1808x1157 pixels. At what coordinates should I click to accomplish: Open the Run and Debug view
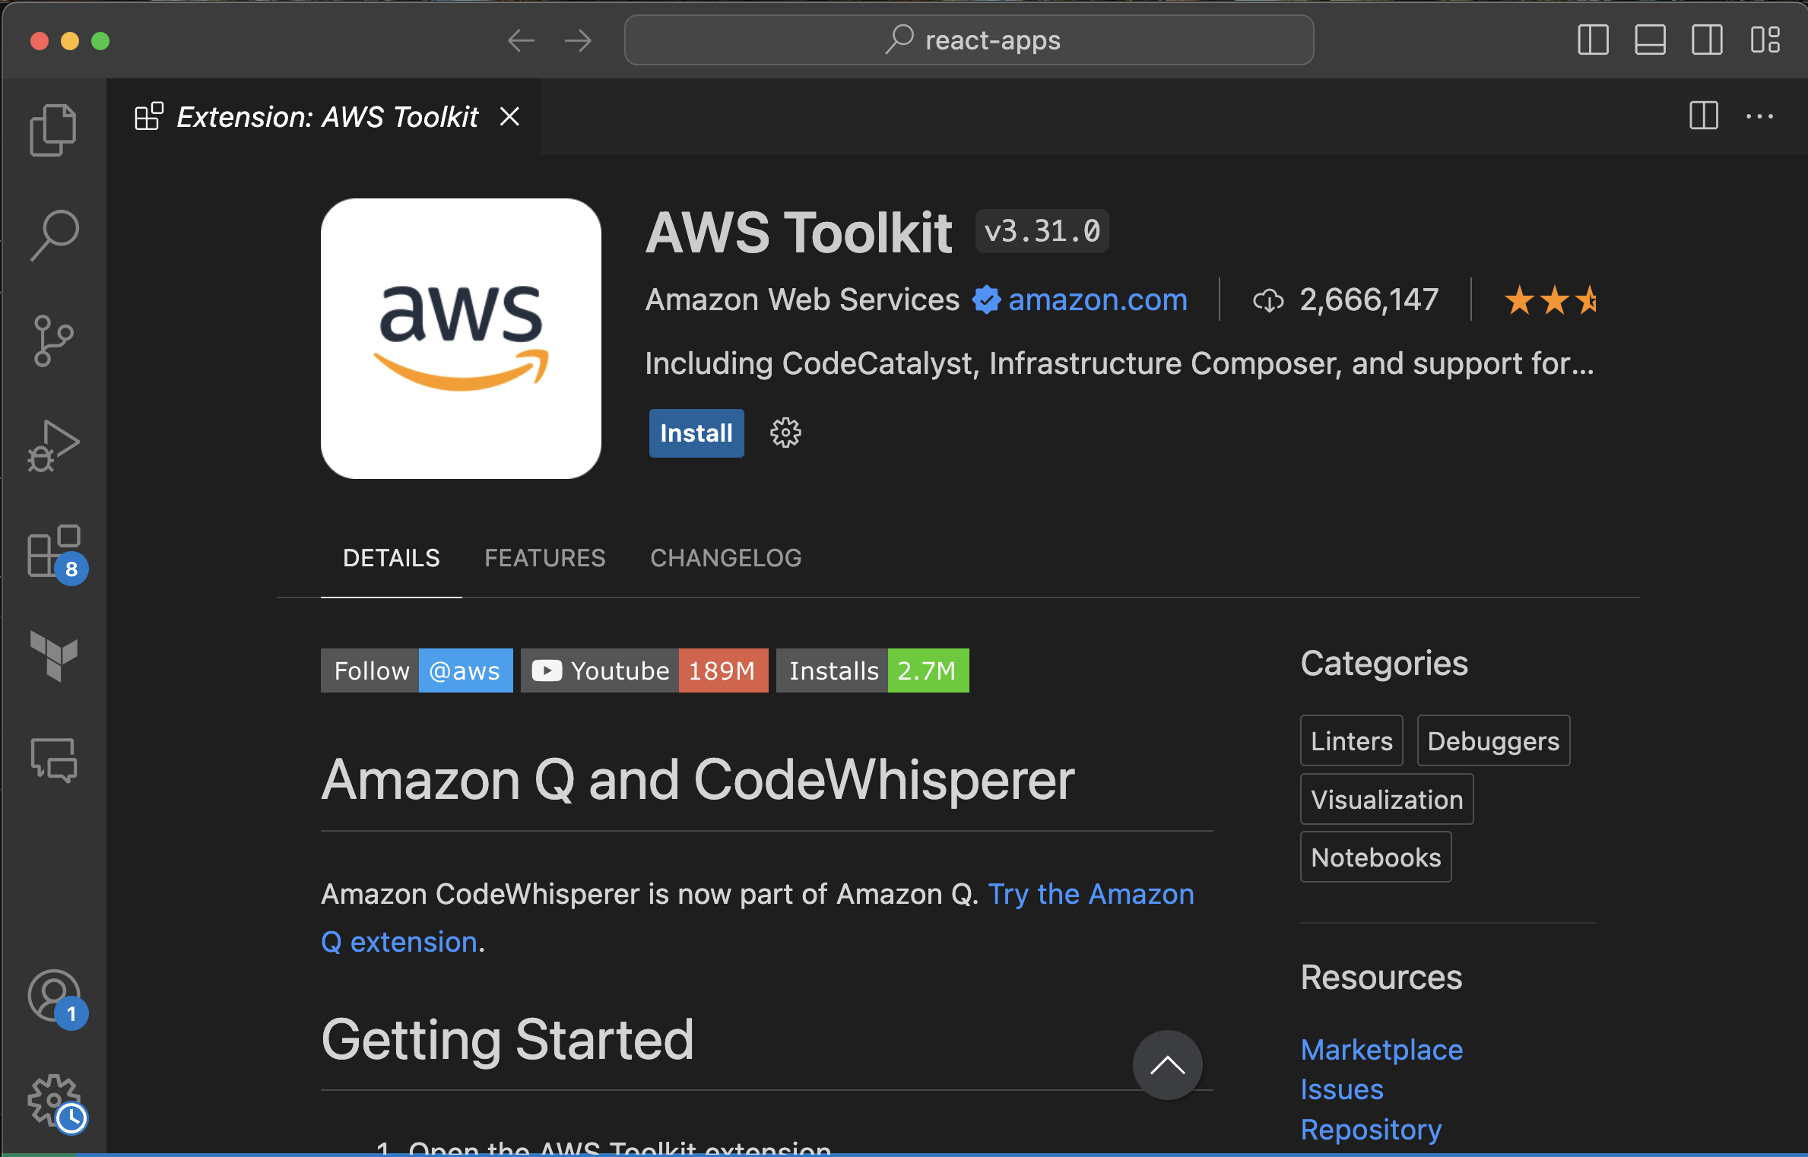tap(53, 446)
